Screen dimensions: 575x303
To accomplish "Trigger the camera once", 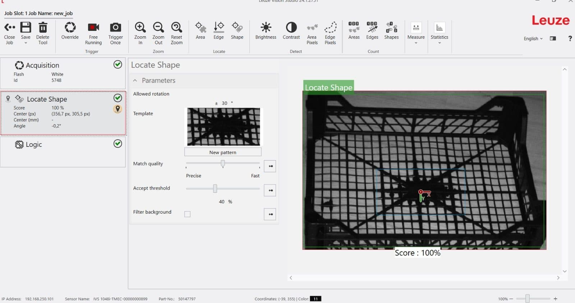I will (115, 27).
